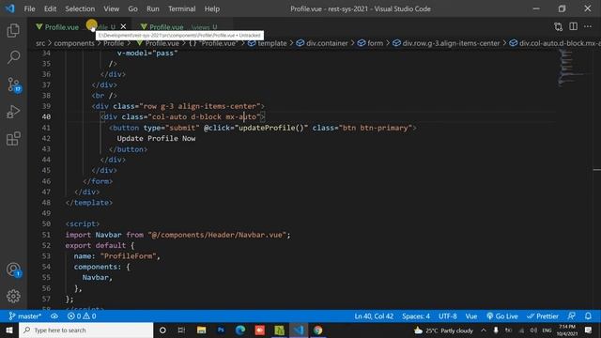
Task: Show hidden system tray icons
Action: tap(484, 330)
